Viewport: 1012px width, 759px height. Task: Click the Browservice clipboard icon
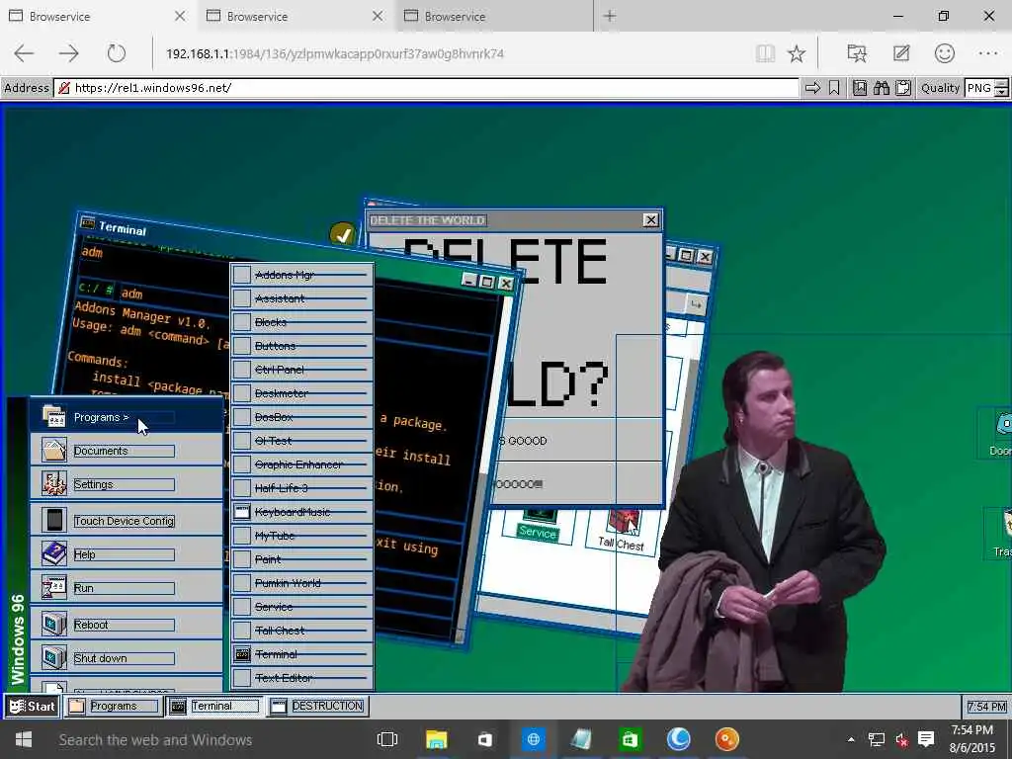pos(903,88)
